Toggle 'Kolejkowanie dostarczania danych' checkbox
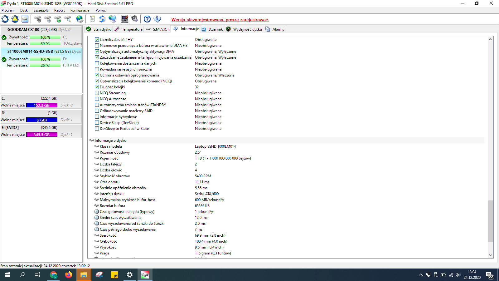This screenshot has height=281, width=499. (x=97, y=63)
